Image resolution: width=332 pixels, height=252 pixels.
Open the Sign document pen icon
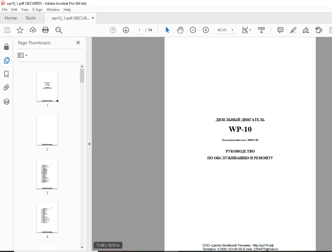click(x=306, y=30)
